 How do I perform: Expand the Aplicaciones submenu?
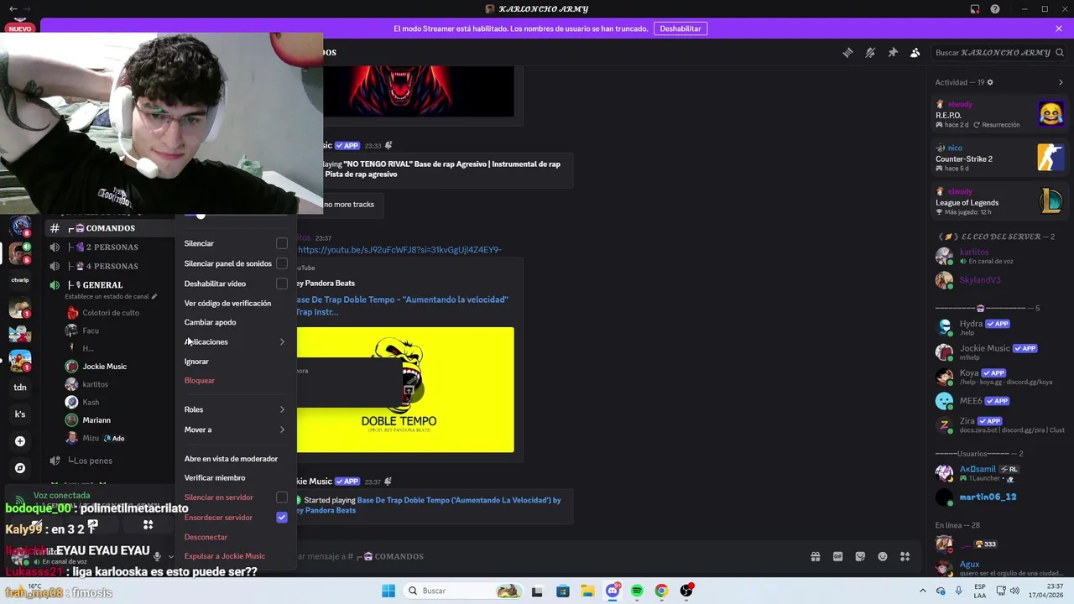pos(235,341)
